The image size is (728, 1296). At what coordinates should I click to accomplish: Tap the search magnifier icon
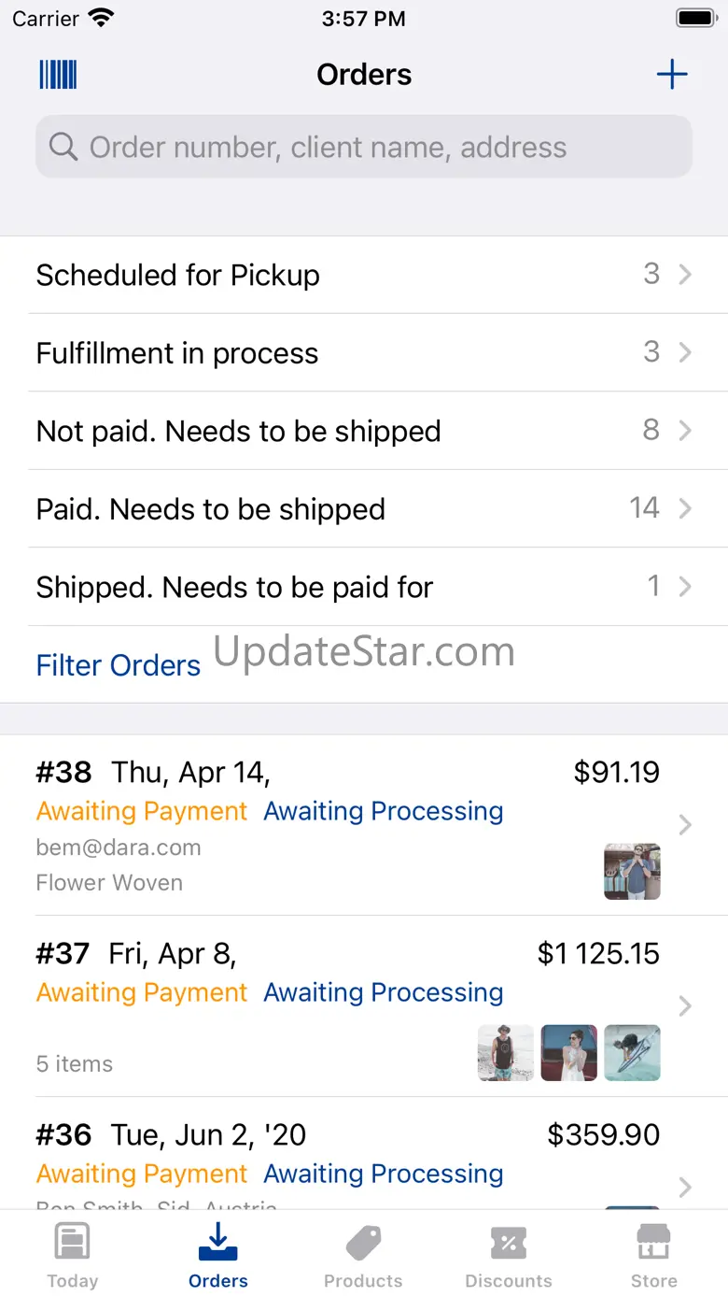pyautogui.click(x=63, y=147)
